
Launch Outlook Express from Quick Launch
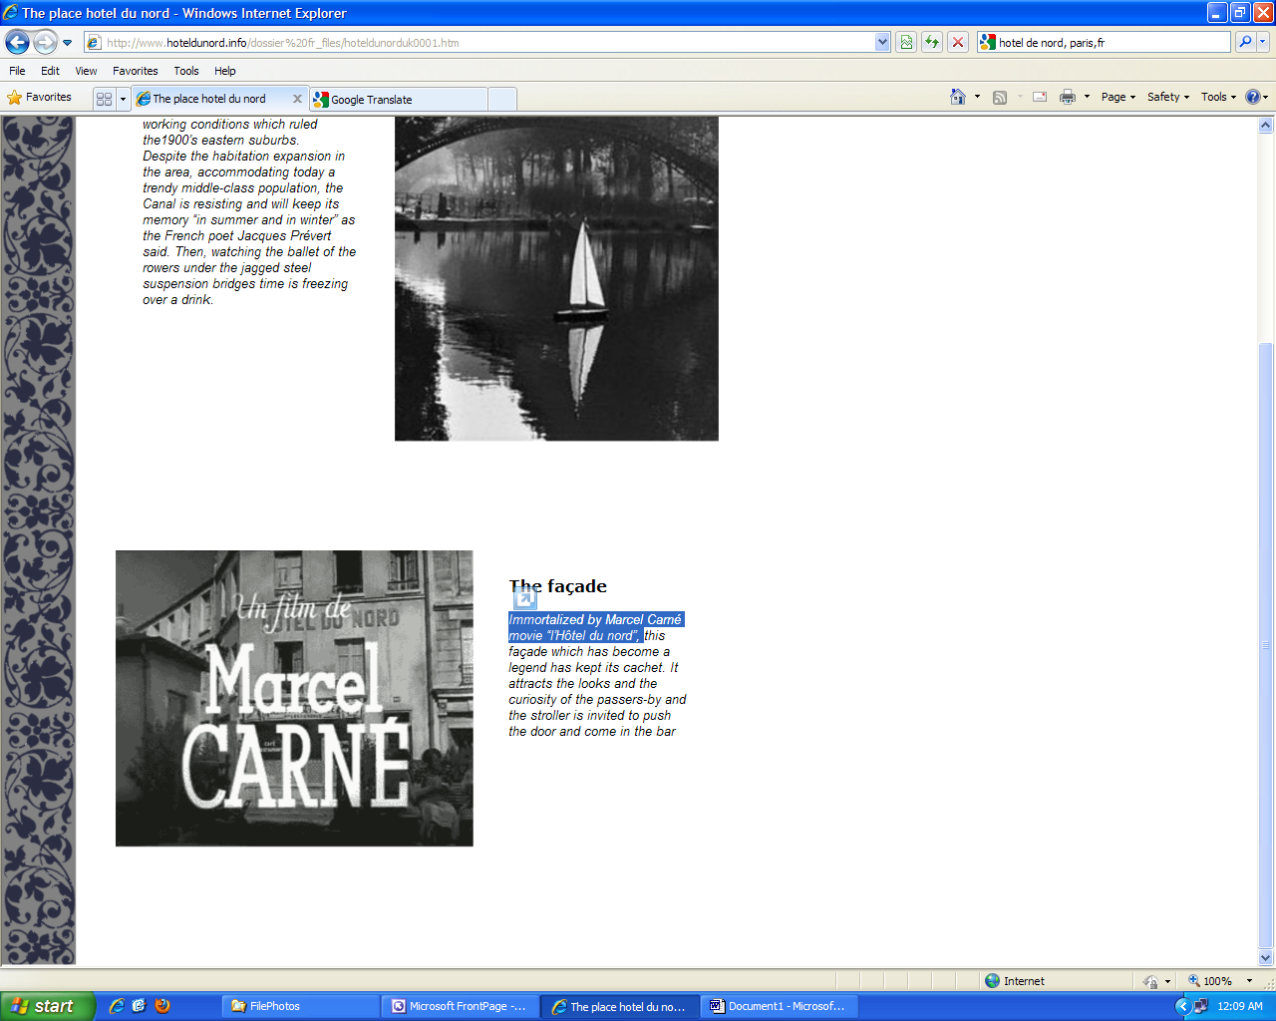tap(140, 1006)
